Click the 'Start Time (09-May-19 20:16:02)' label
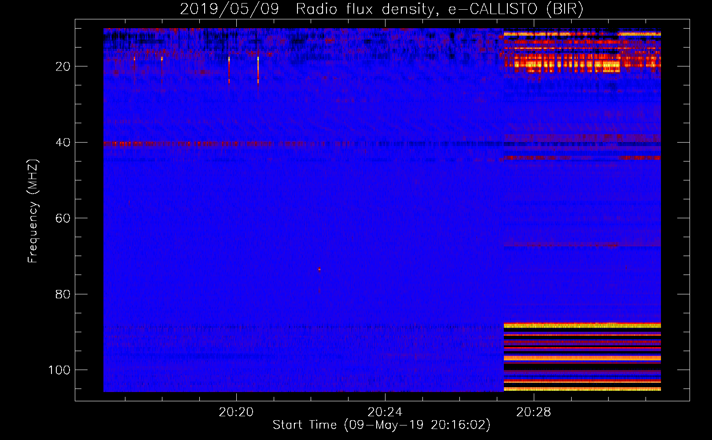The width and height of the screenshot is (712, 440). [382, 425]
